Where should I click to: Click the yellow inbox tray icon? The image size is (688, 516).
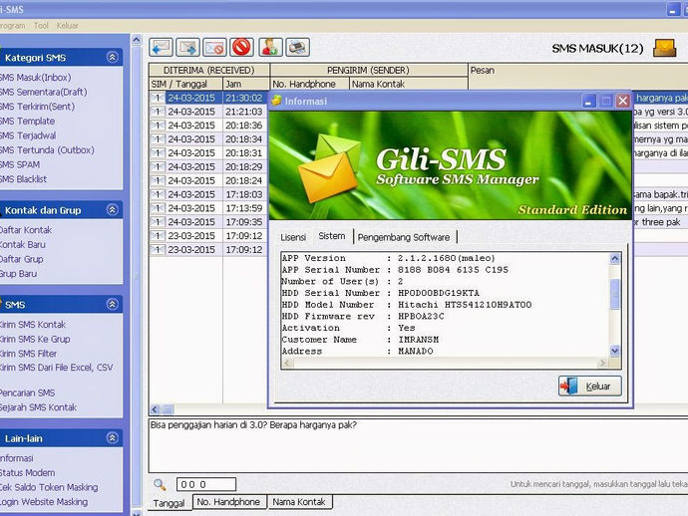665,48
